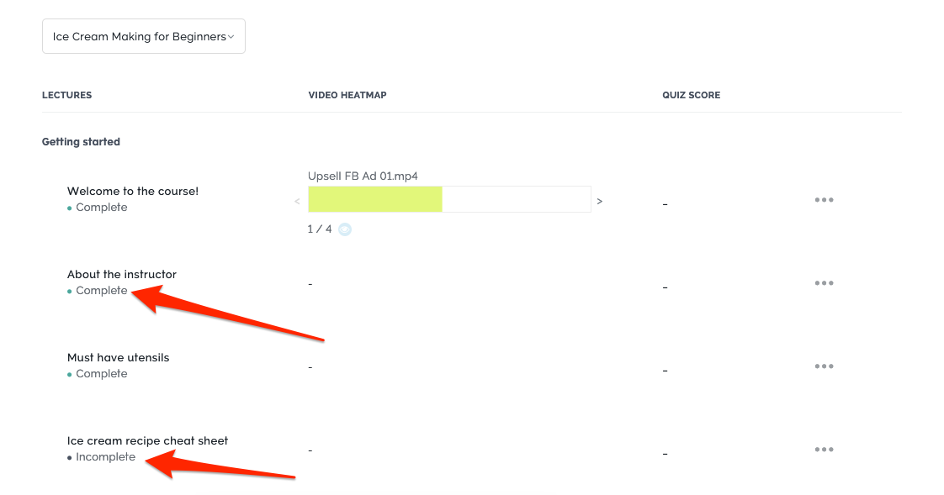This screenshot has height=495, width=944.
Task: Click the eye icon beside 1 / 4
Action: click(344, 229)
